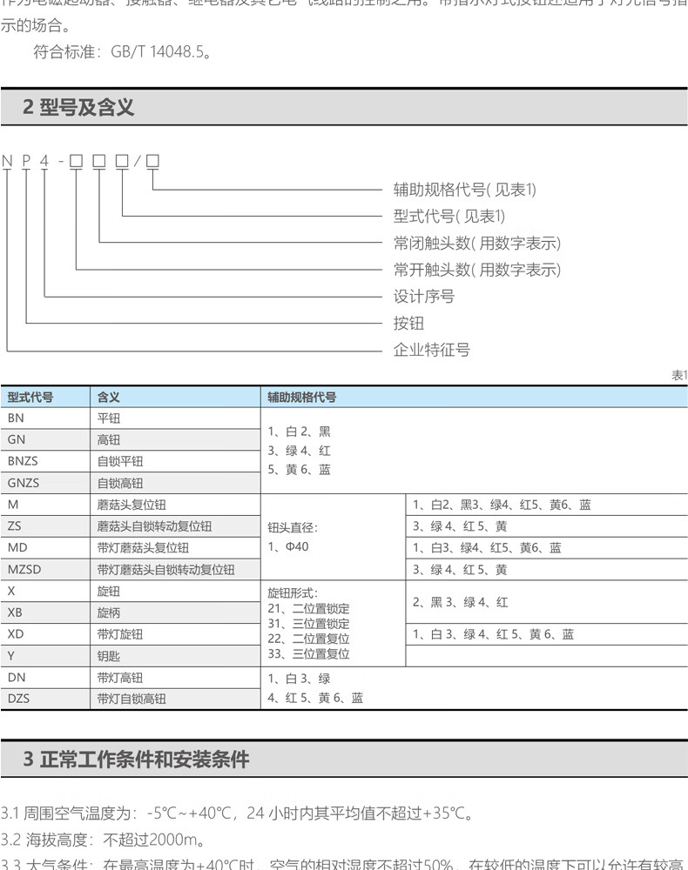Click the '设计序号' label
This screenshot has width=688, height=870.
[423, 297]
